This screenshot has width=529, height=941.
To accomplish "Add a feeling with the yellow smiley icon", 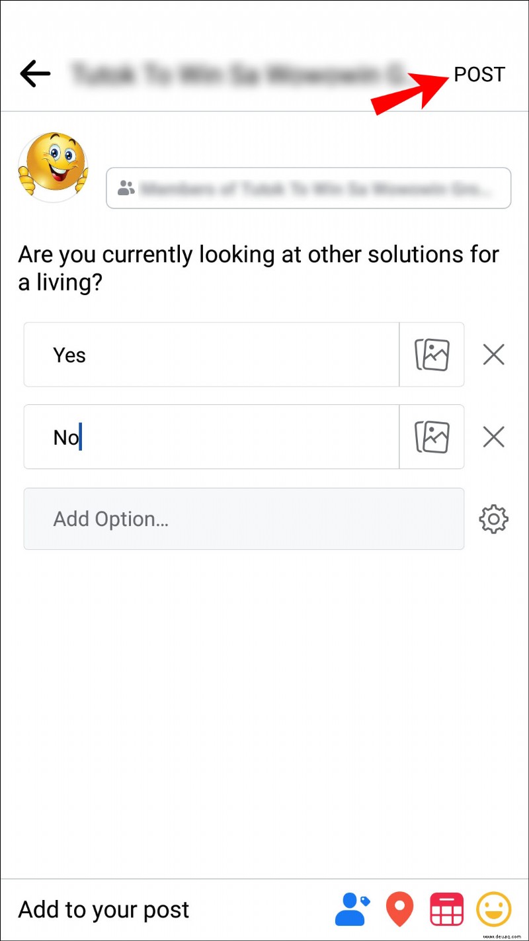I will 494,909.
